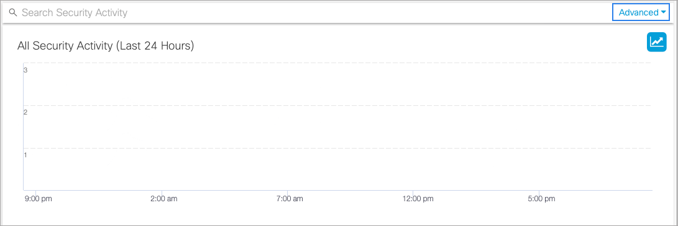Click the y-axis label 2

(x=25, y=112)
